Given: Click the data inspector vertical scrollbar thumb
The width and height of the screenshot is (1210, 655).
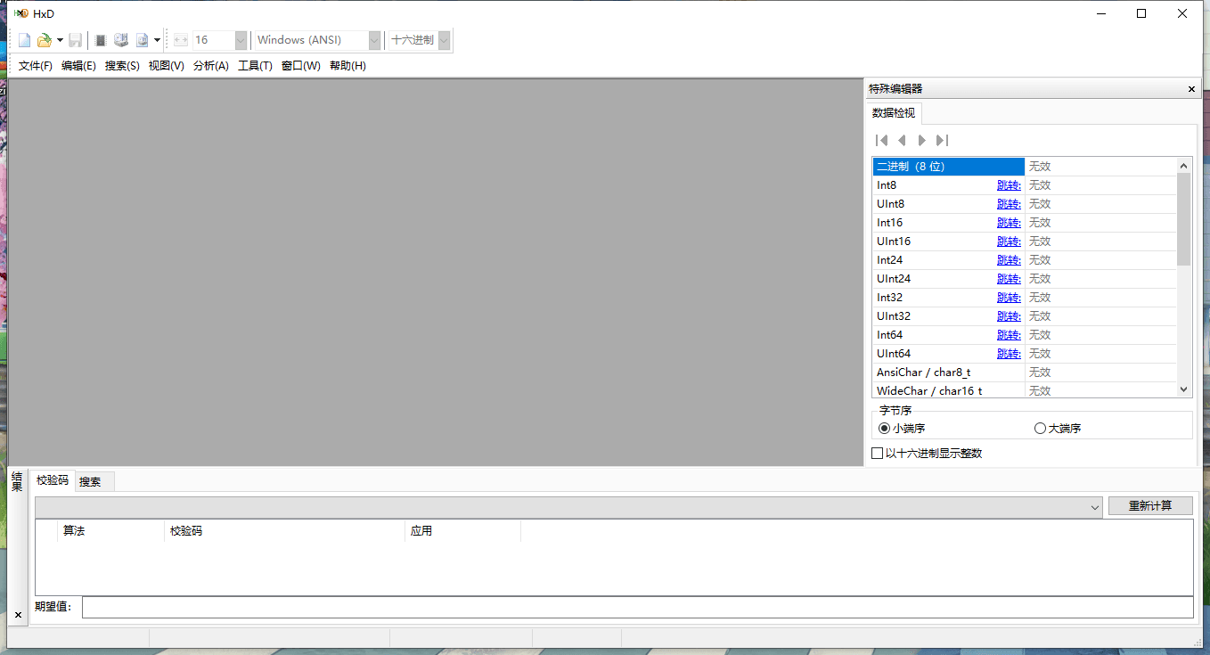Looking at the screenshot, I should click(1183, 218).
